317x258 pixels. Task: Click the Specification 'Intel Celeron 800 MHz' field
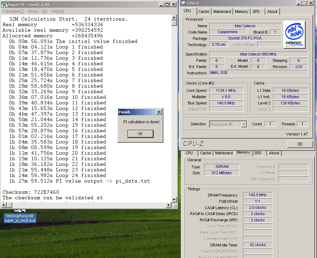[x=258, y=54]
